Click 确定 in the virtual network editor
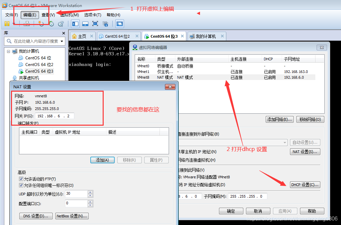This screenshot has height=225, width=341. 231,211
